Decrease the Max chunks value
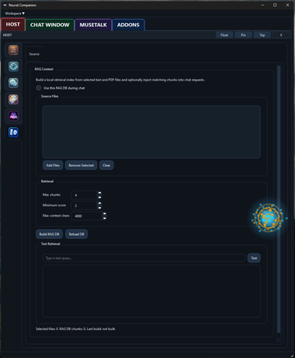The height and width of the screenshot is (358, 295). click(100, 197)
